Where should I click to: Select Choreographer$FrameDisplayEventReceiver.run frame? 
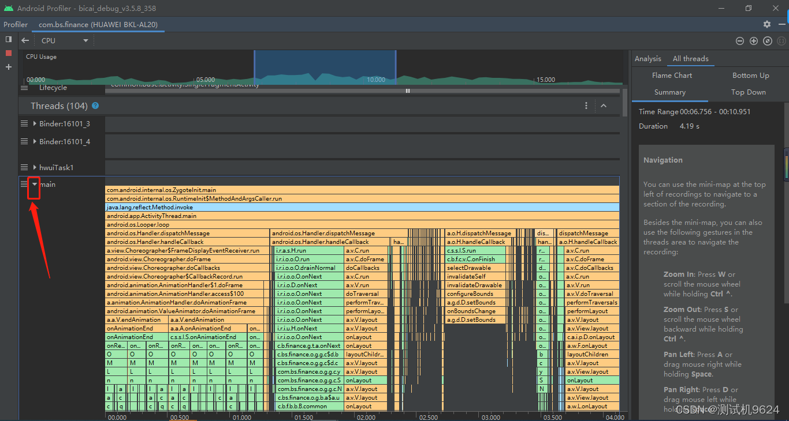click(x=188, y=250)
